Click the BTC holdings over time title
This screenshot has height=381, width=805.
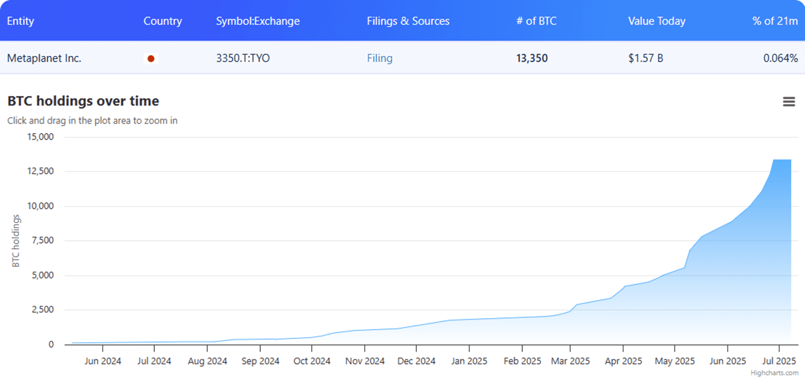coord(83,101)
